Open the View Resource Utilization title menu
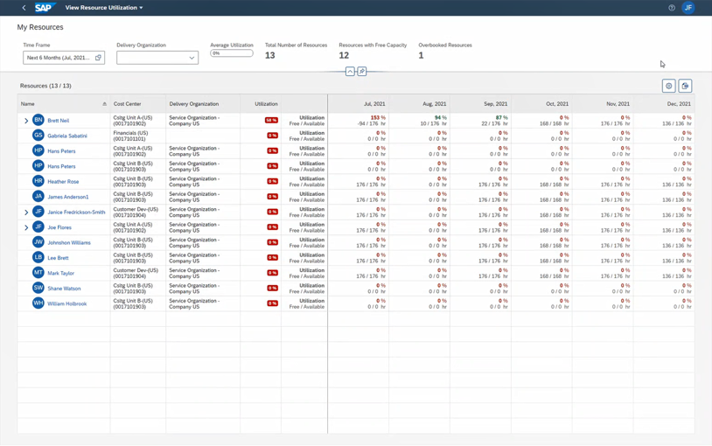The width and height of the screenshot is (712, 446). [104, 8]
